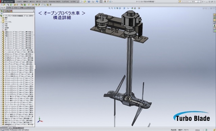Viewport: 216px width, 131px height.
Task: Select the last fully visible component in tree
Action: point(17,122)
